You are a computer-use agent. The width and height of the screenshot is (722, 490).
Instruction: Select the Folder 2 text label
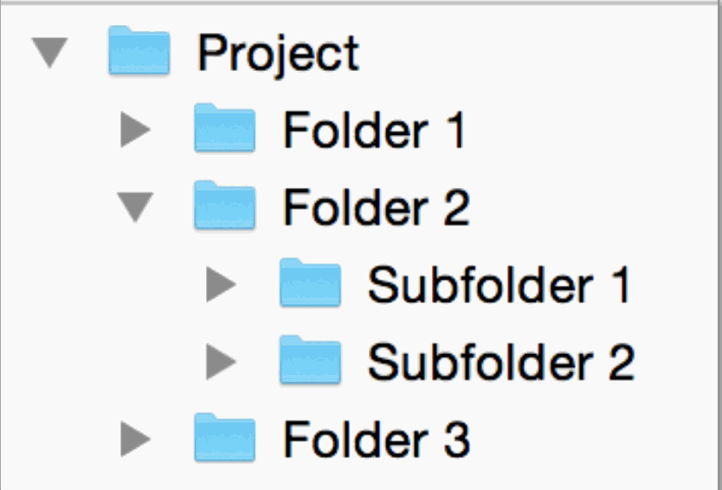pyautogui.click(x=376, y=208)
